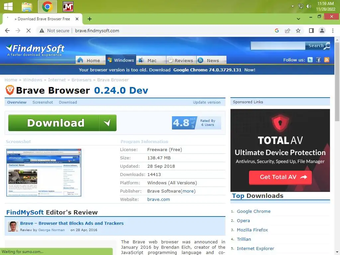Viewport: 340px width, 255px height.
Task: Open Opera in Top Downloads
Action: point(243,220)
